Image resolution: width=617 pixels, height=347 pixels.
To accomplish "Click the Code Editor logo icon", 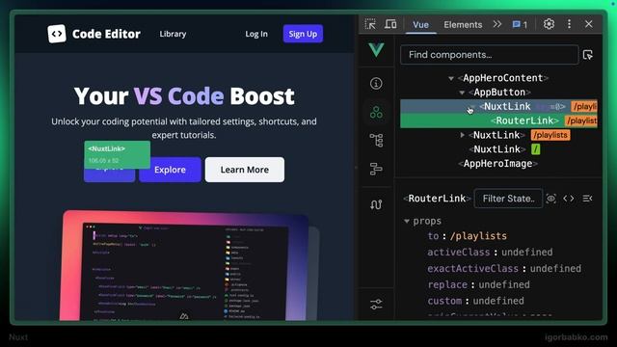I will coord(57,34).
